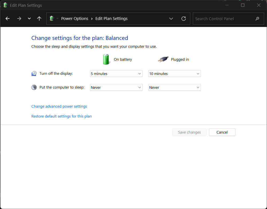267x209 pixels.
Task: Click the green On battery icon
Action: pos(106,59)
